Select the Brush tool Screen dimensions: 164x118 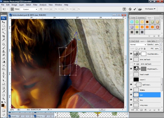pyautogui.click(x=4, y=48)
